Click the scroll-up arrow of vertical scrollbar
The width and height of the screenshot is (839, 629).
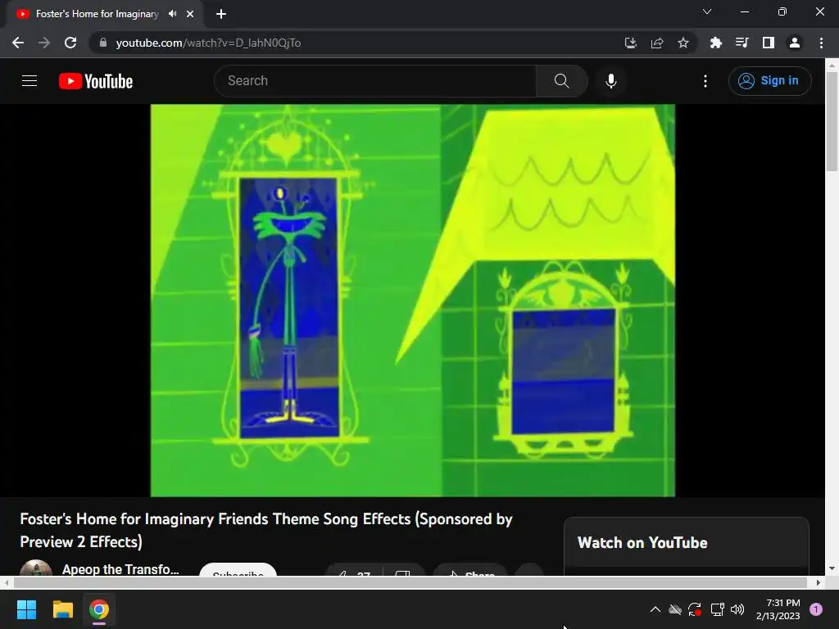coord(831,66)
